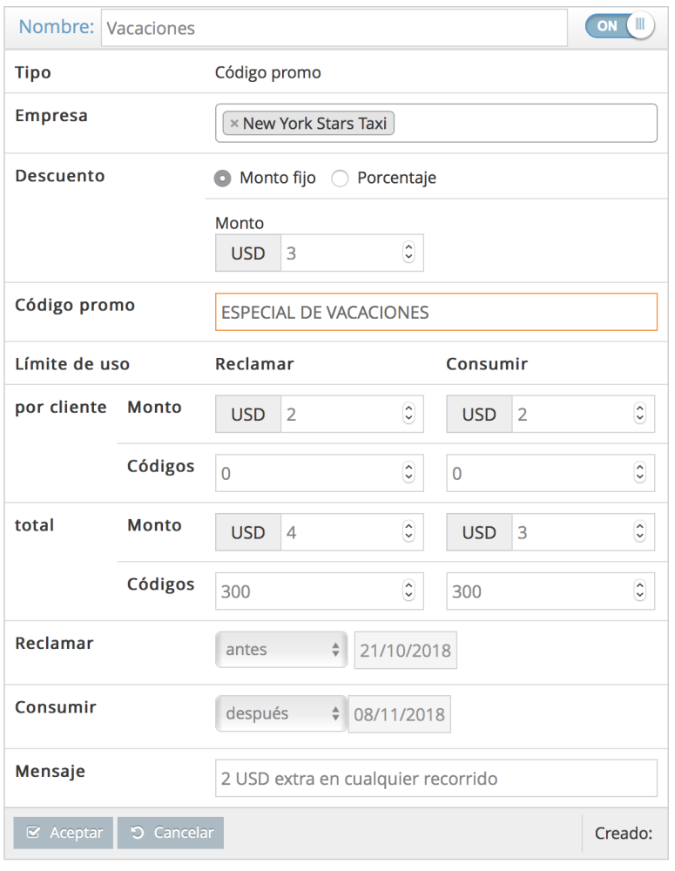Image resolution: width=675 pixels, height=871 pixels.
Task: Click the Empresa selection box
Action: click(523, 124)
